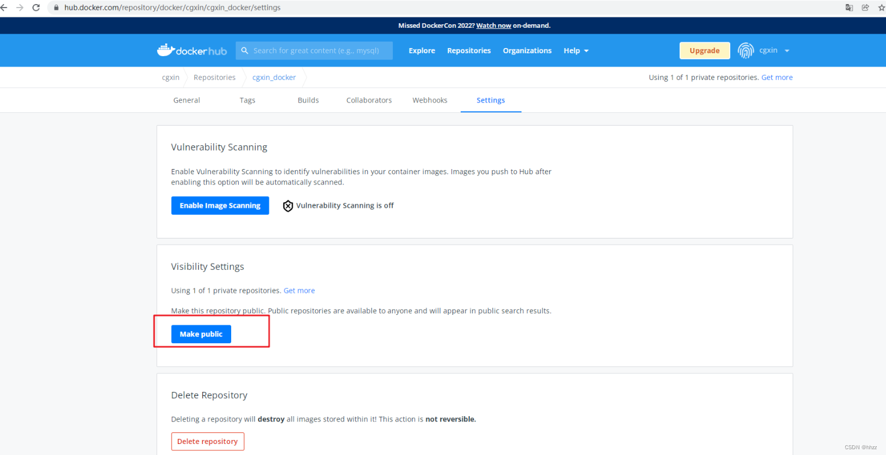
Task: Click the translate page icon
Action: pos(849,8)
